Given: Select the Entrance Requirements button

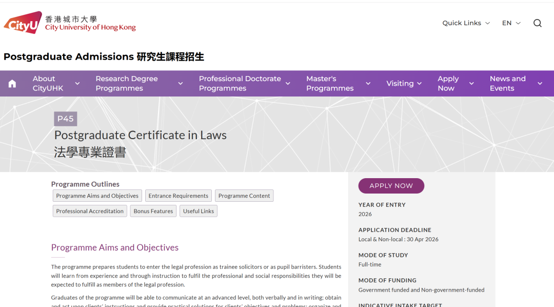Looking at the screenshot, I should click(178, 196).
